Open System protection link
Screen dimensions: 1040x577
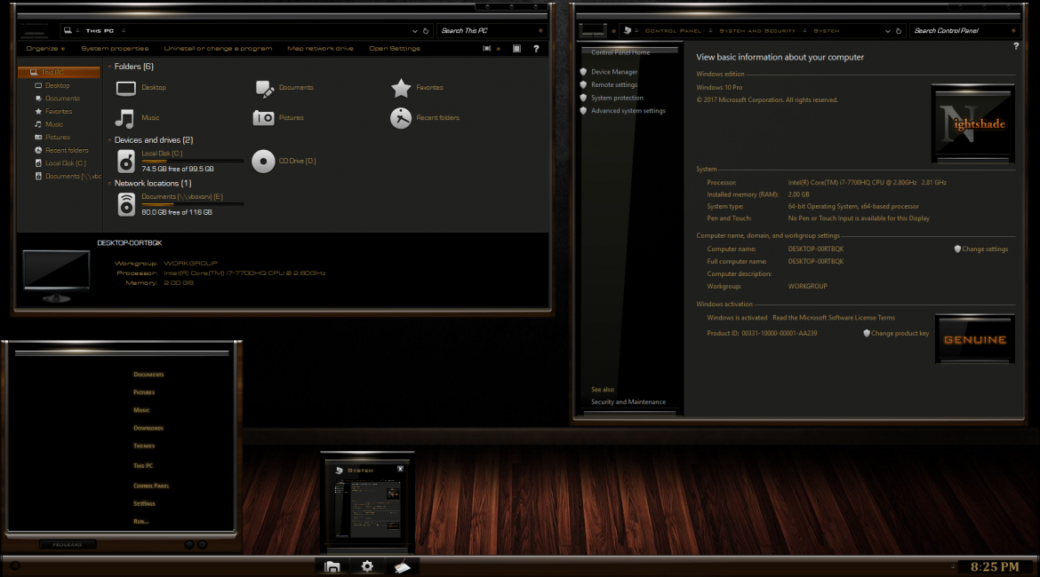[x=617, y=98]
